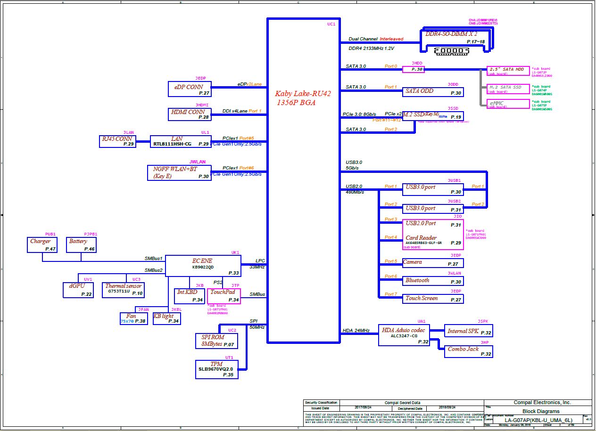The height and width of the screenshot is (431, 596).
Task: Click the USB3.0 port block labeled JUSB1
Action: tap(432, 189)
